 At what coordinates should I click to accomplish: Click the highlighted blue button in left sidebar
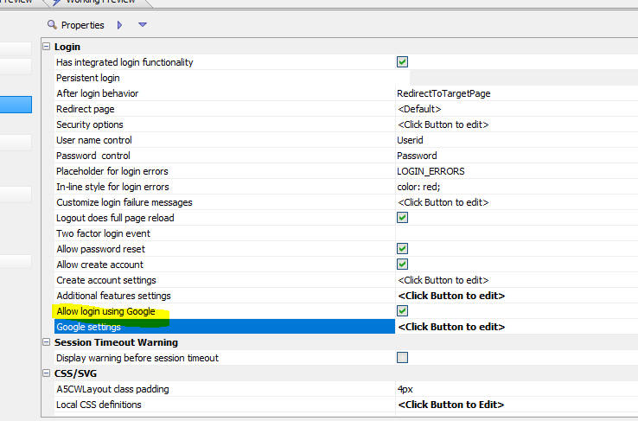[16, 105]
